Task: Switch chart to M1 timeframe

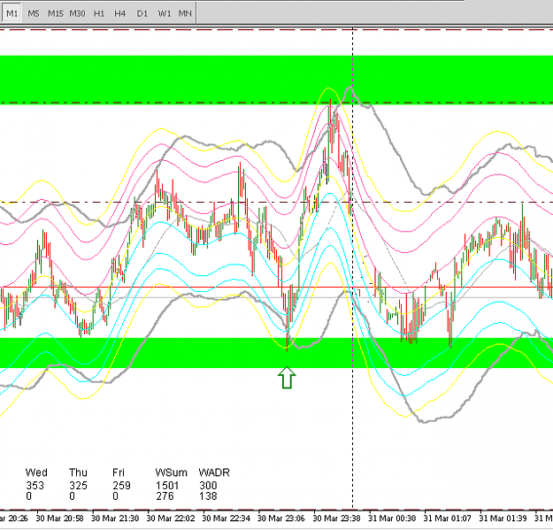Action: coord(12,14)
